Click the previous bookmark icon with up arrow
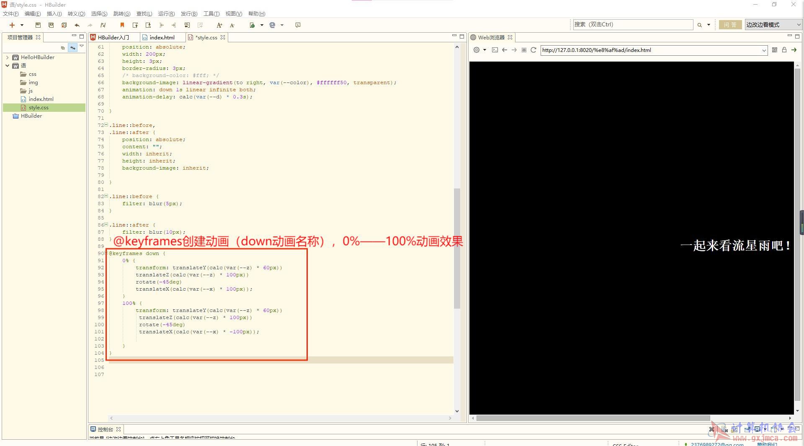Image resolution: width=804 pixels, height=446 pixels. [135, 25]
